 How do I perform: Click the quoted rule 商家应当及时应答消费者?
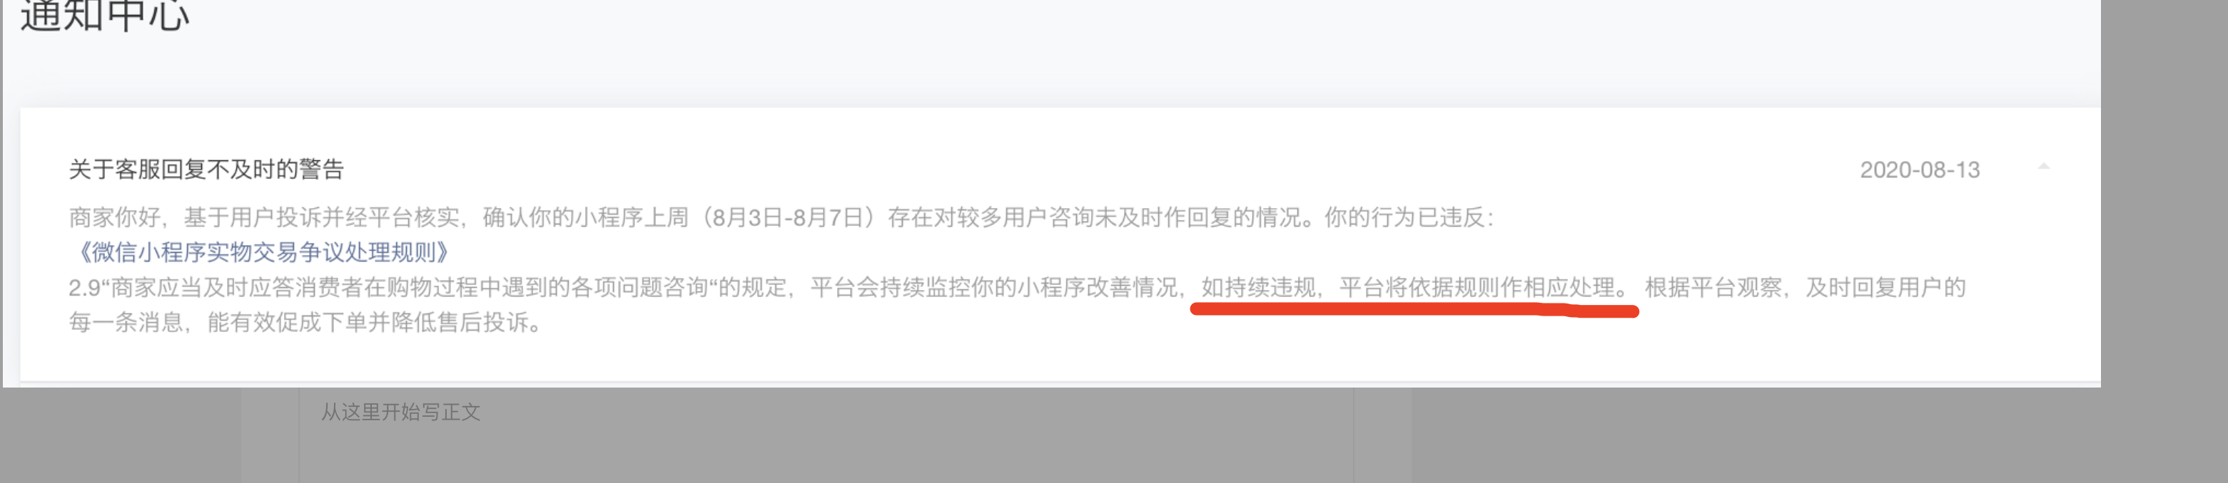[238, 288]
